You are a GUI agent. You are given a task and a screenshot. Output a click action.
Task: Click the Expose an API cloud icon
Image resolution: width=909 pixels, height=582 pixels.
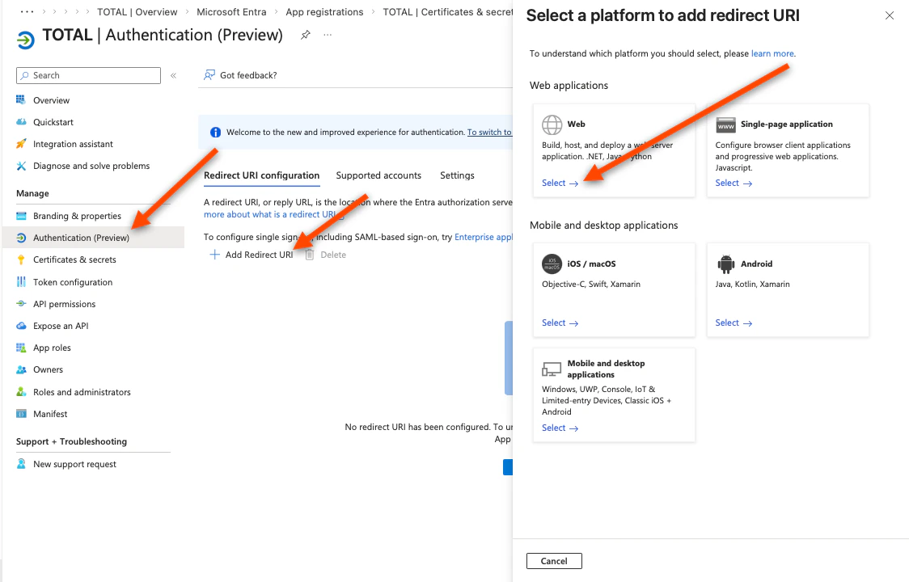(21, 326)
